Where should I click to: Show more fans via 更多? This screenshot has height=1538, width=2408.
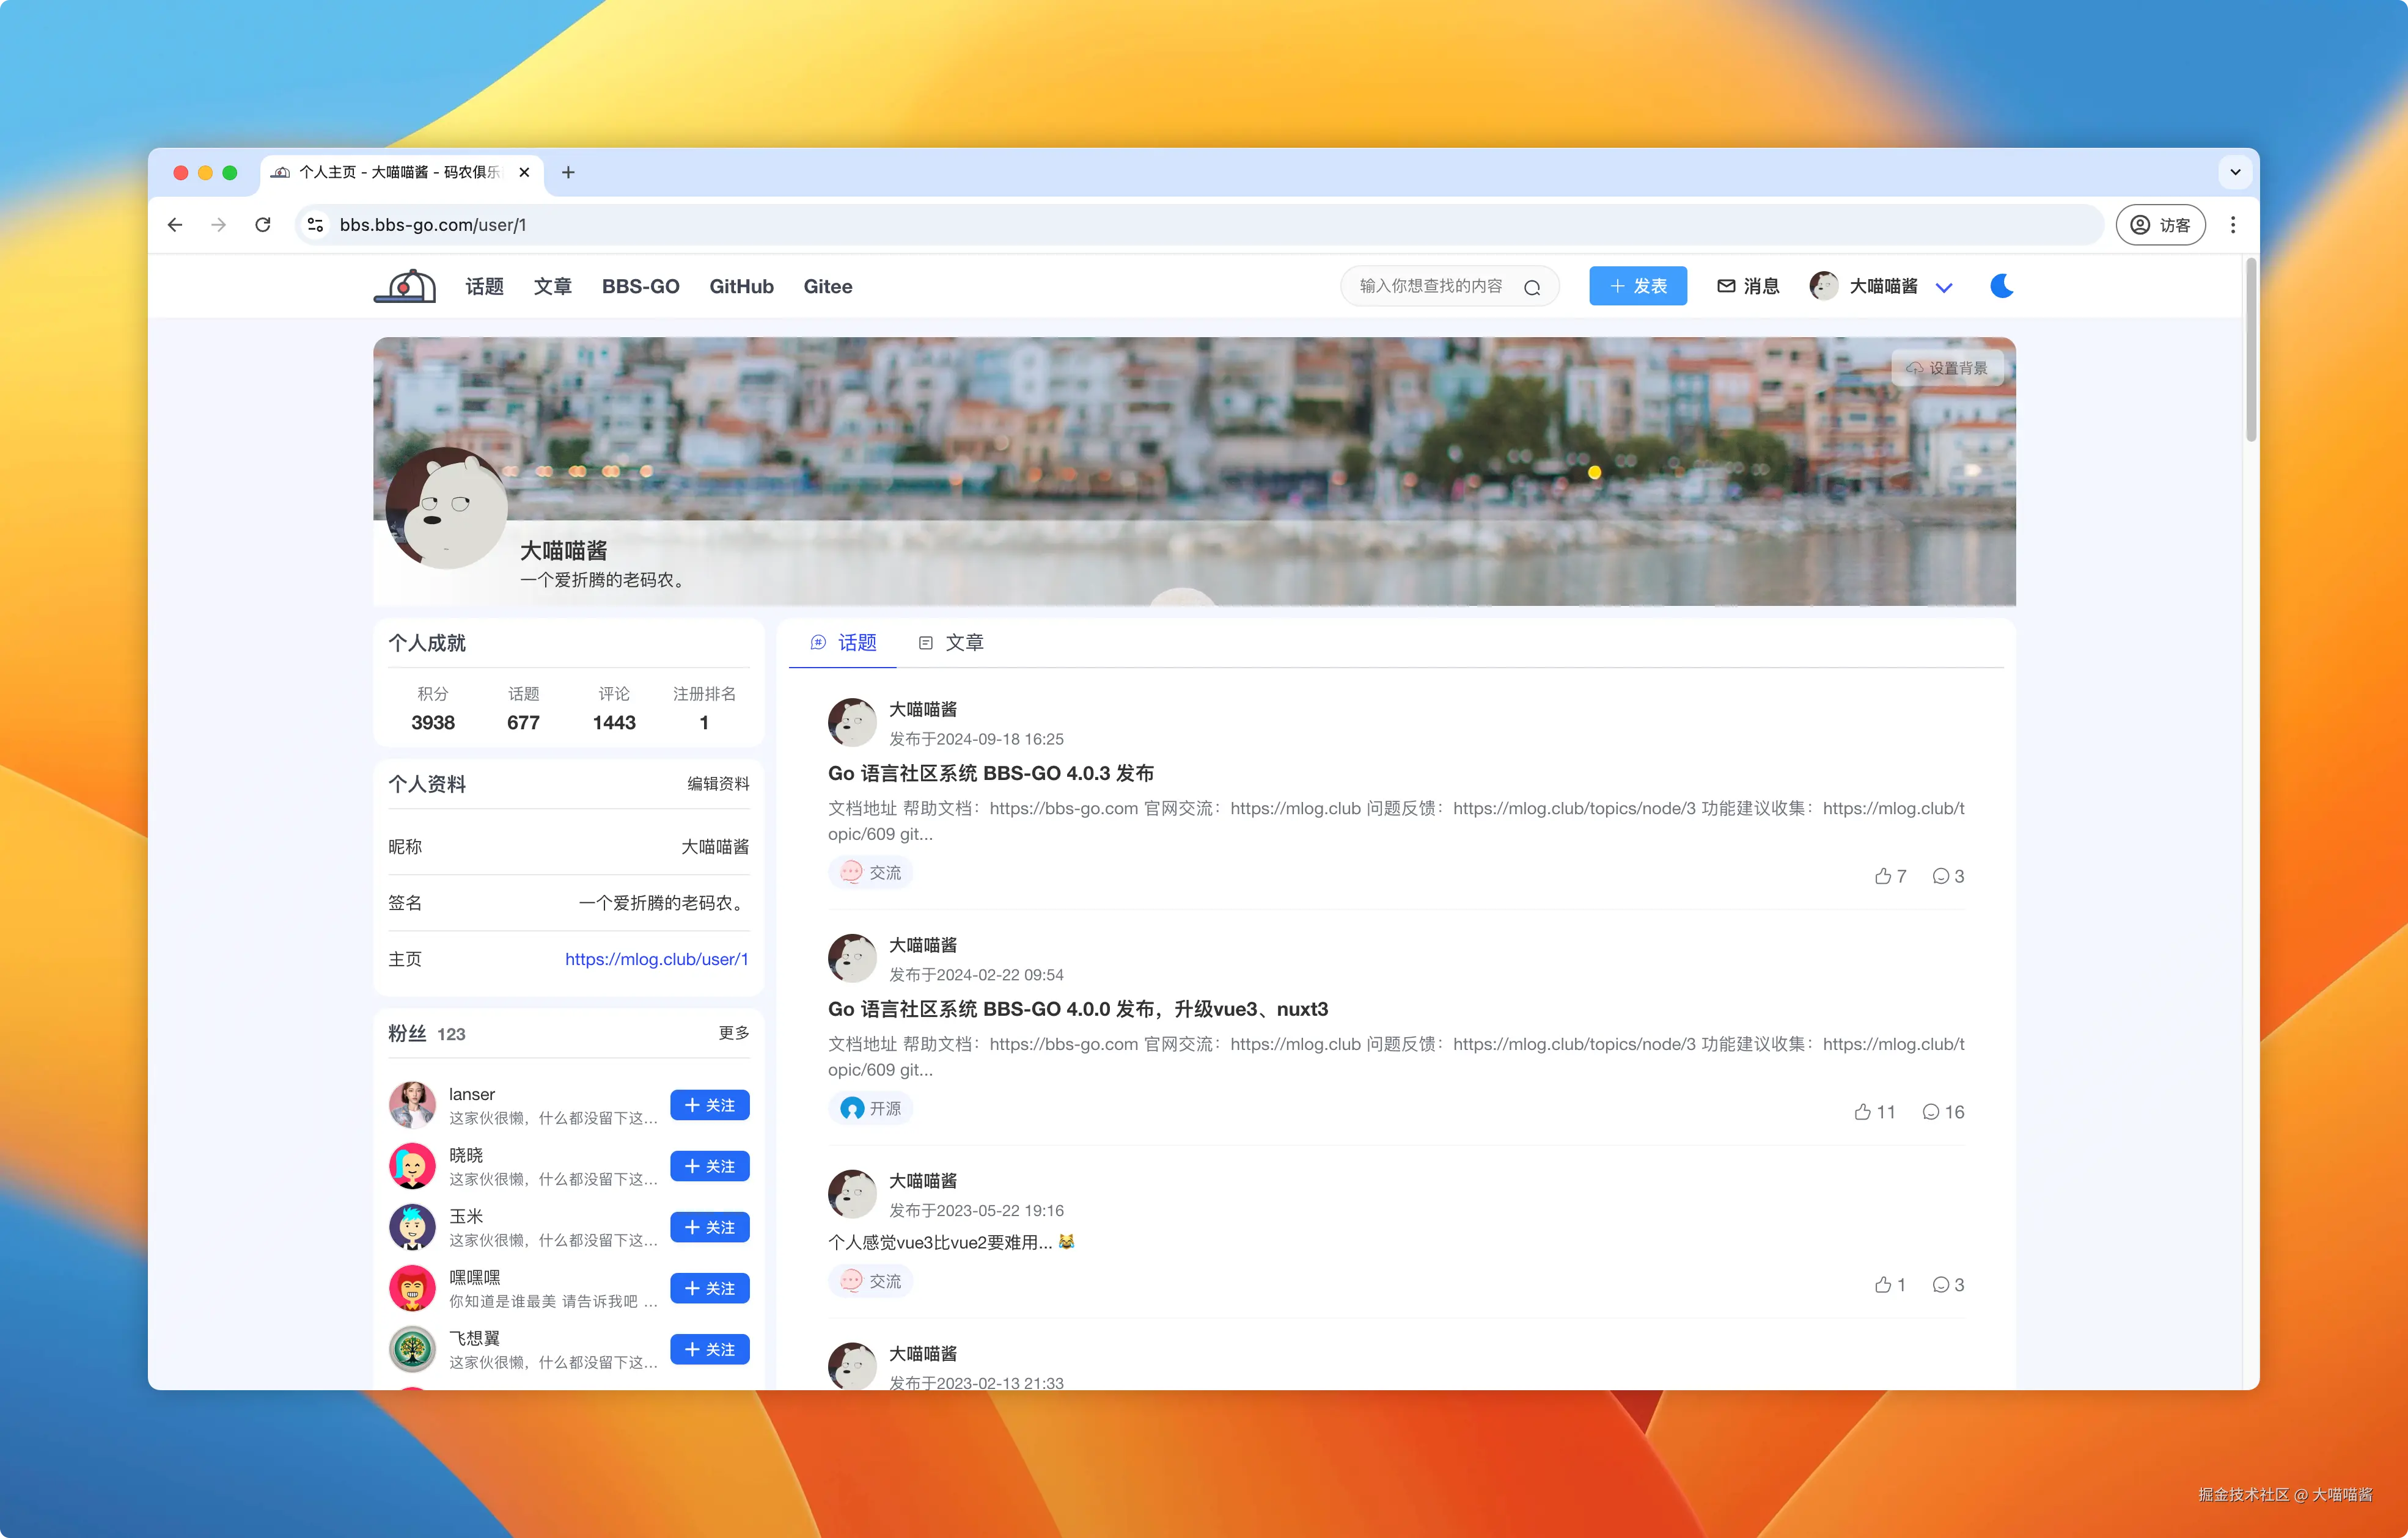point(733,1032)
